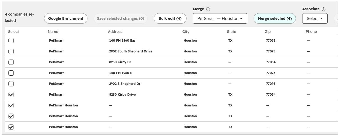Click the address cell 8230 Kirby Dr
Screen dimensions: 345x137
coord(120,62)
